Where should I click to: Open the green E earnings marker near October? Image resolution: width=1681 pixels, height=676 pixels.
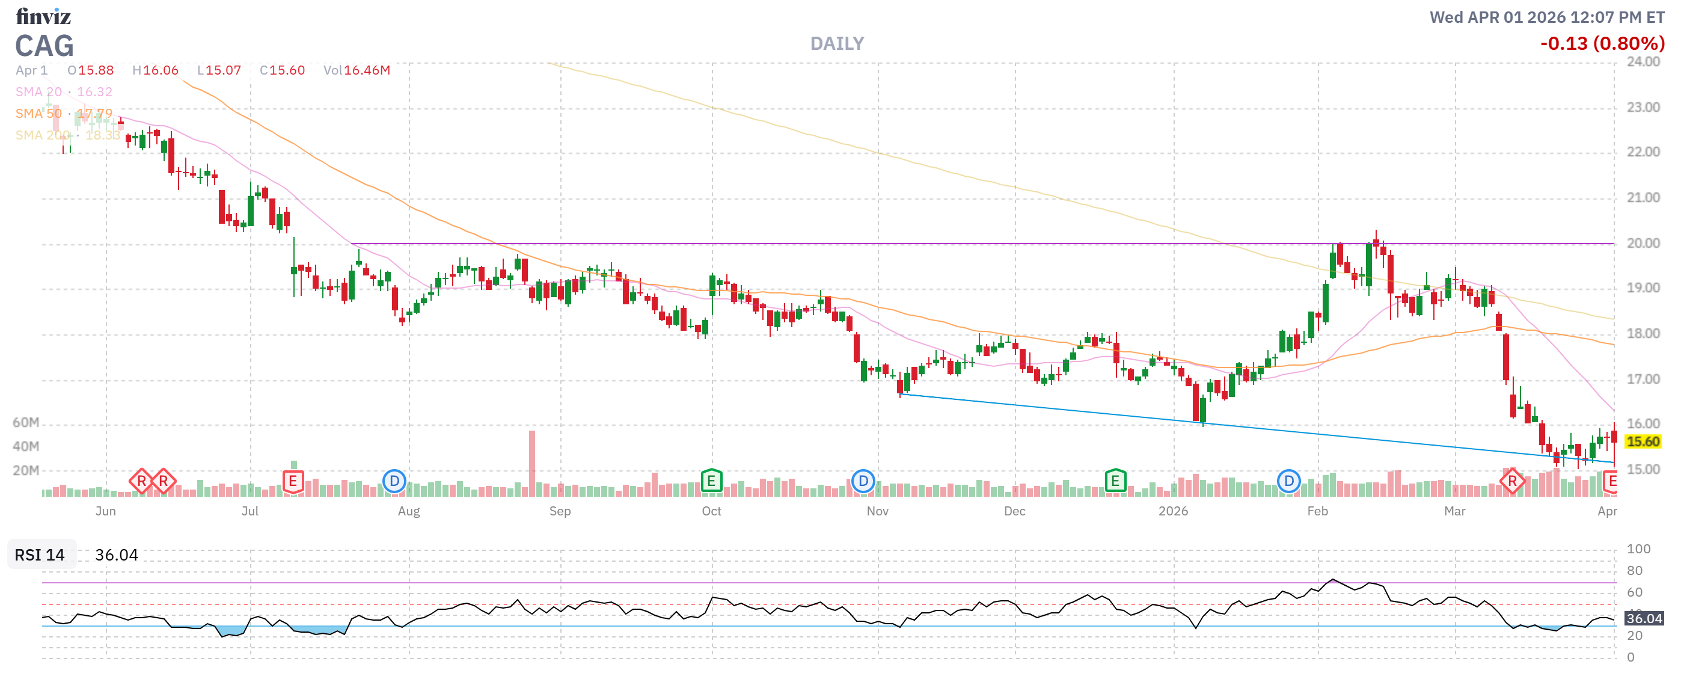(711, 482)
